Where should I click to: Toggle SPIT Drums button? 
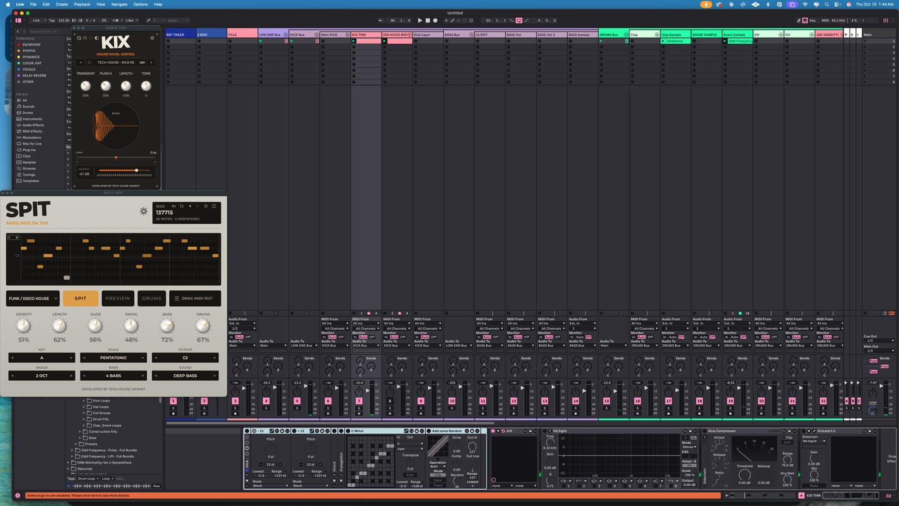tap(152, 299)
